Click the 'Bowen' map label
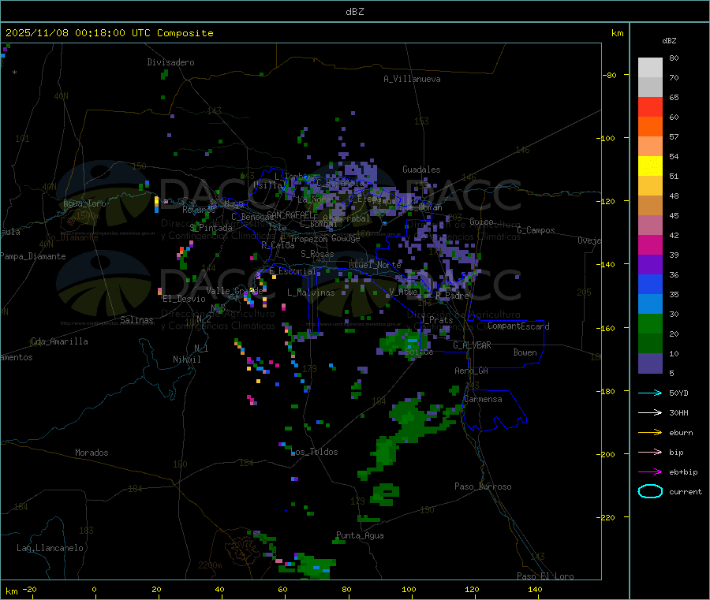Image resolution: width=710 pixels, height=600 pixels. point(525,352)
